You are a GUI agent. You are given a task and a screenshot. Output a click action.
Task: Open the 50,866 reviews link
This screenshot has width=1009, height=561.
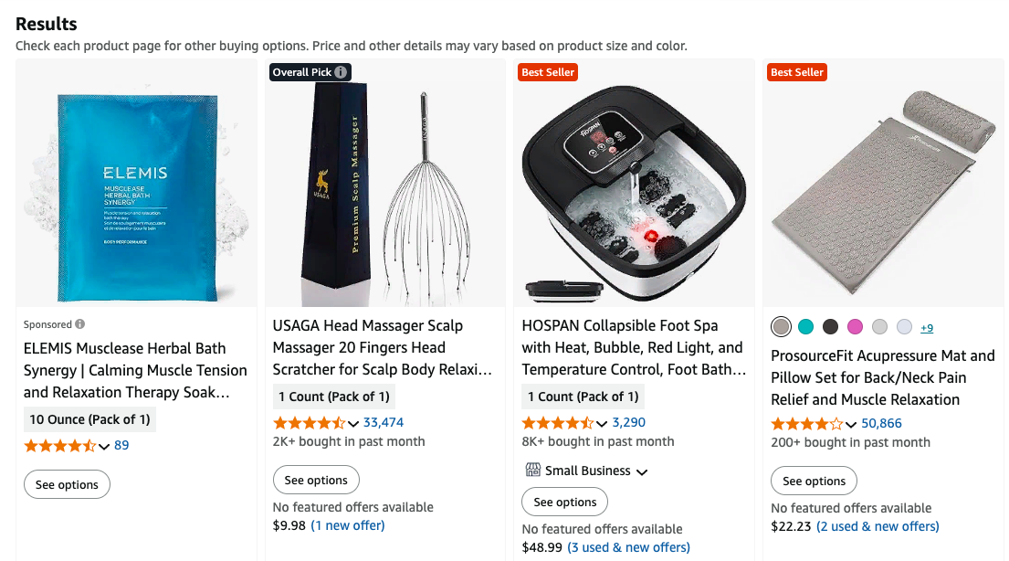point(881,424)
